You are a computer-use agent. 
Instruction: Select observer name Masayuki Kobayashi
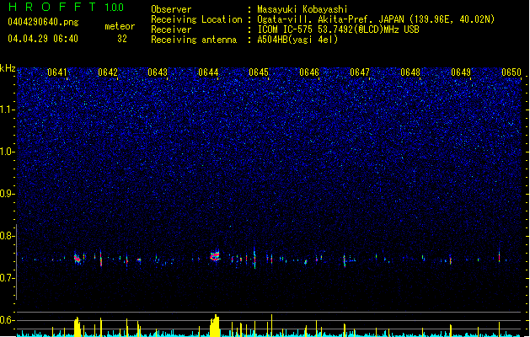tap(302, 9)
